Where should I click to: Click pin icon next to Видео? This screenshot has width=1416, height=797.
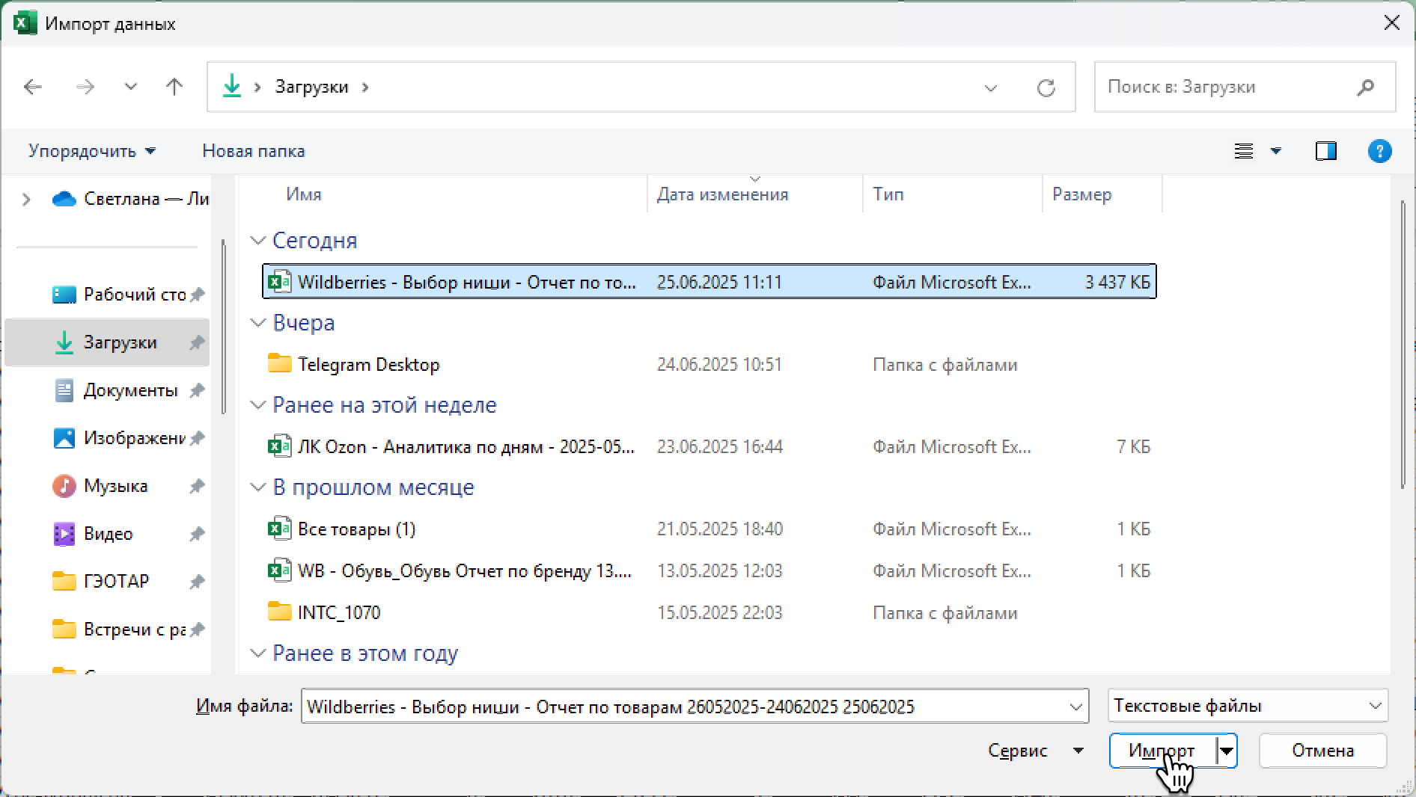click(x=197, y=534)
